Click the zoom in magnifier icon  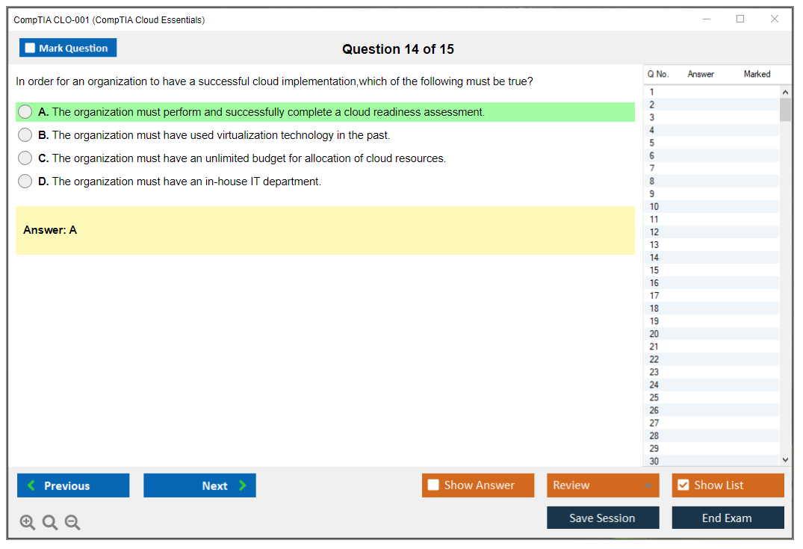(x=28, y=523)
